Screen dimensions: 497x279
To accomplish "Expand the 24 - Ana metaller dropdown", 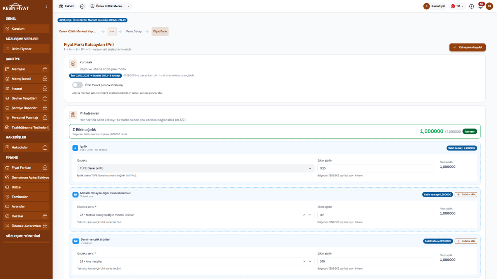I will 310,262.
